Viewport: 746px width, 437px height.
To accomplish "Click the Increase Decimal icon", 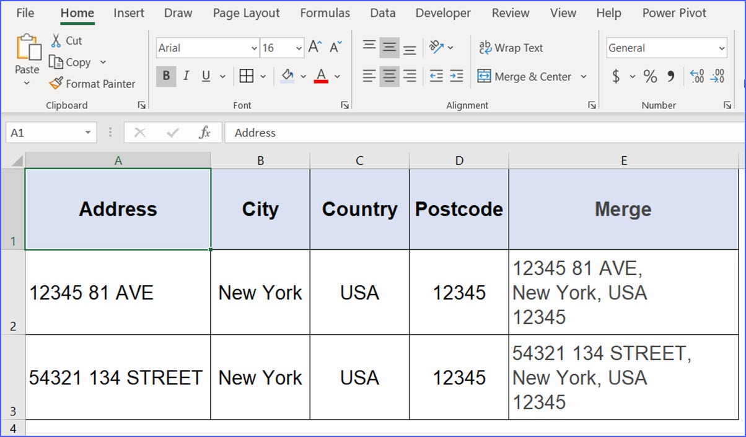I will coord(696,76).
